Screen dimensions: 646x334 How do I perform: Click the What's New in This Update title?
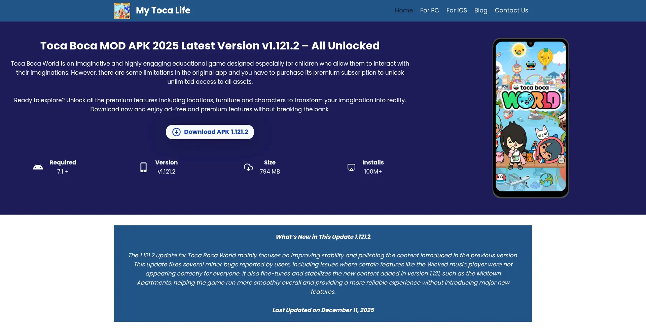[323, 237]
